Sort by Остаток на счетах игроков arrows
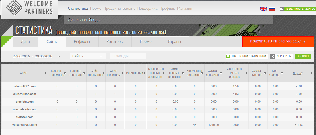316x135 pixels. click(x=246, y=73)
